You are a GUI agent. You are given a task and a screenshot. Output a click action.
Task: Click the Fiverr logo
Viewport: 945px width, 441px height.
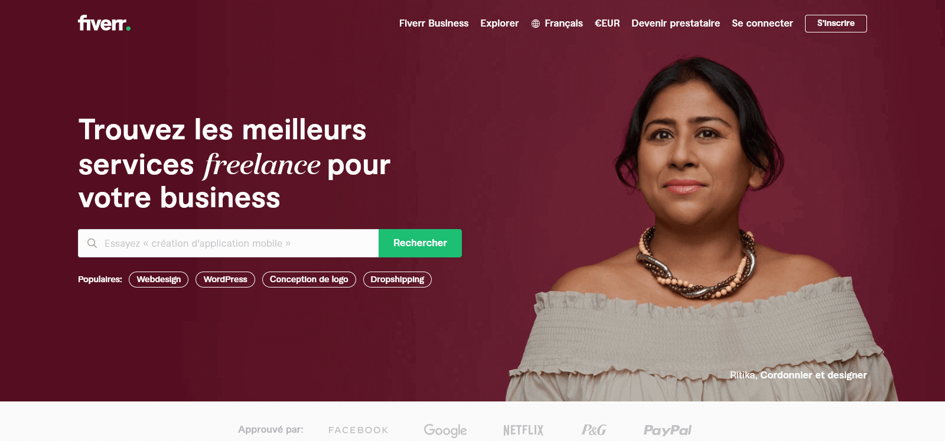click(104, 23)
